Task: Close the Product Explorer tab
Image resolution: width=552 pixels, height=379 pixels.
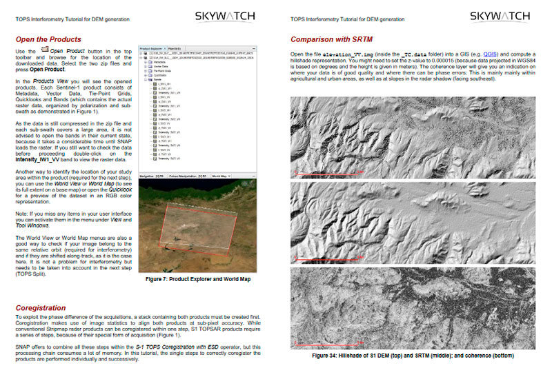Action: click(x=165, y=48)
